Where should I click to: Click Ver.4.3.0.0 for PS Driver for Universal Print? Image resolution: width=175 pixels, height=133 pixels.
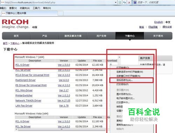pos(64,85)
